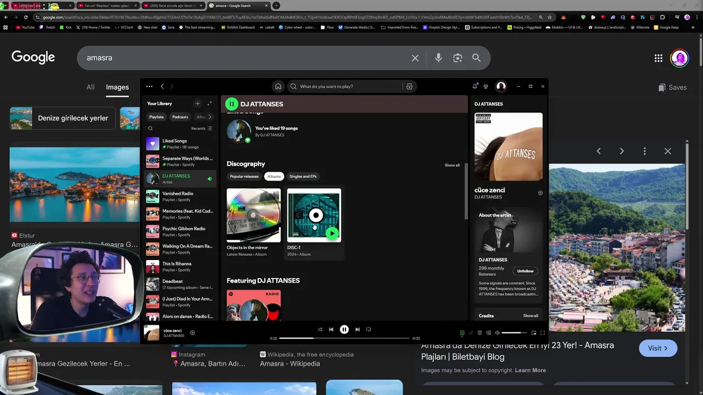Play DISC-1 album with green play button
Viewport: 703px width, 395px height.
pyautogui.click(x=332, y=233)
